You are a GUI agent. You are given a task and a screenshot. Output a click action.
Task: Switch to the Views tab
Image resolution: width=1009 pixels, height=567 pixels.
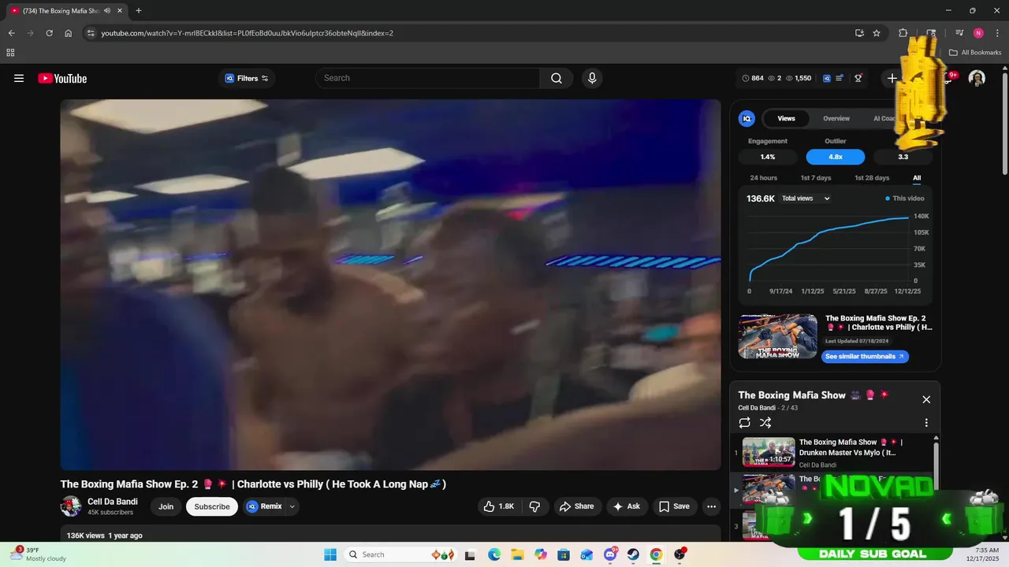pos(786,118)
